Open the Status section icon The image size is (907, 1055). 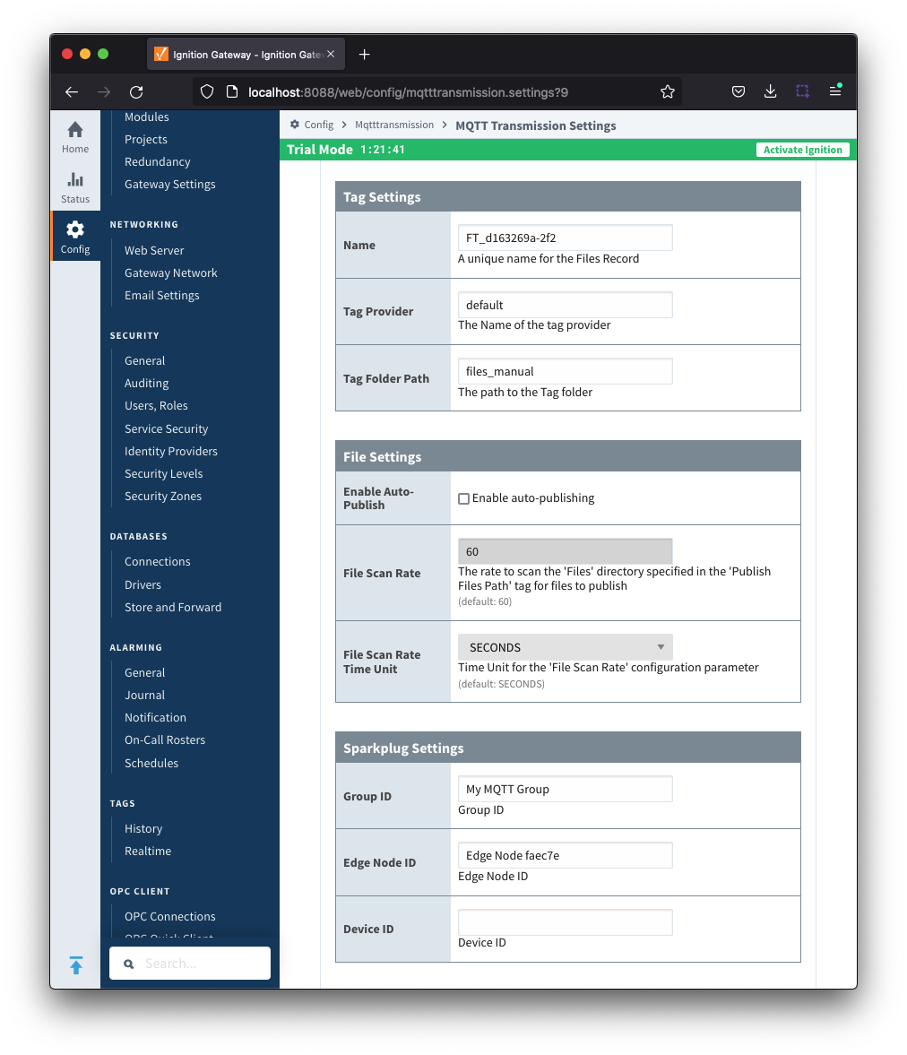(75, 179)
